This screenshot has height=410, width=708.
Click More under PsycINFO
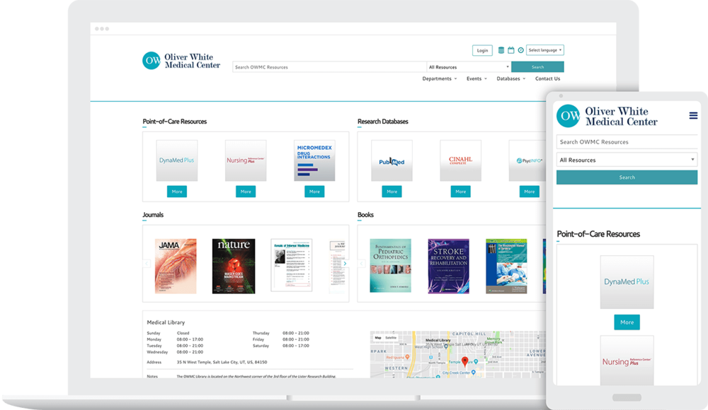click(x=529, y=192)
